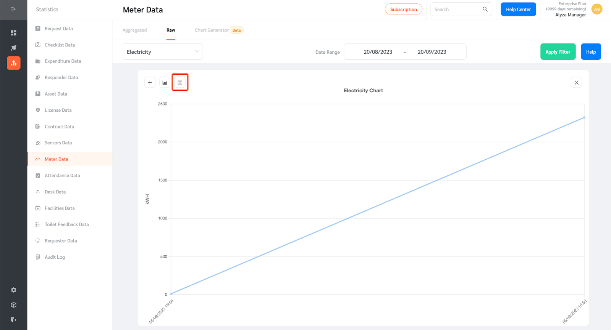Select the orange statistics chart icon
This screenshot has width=611, height=330.
(14, 63)
